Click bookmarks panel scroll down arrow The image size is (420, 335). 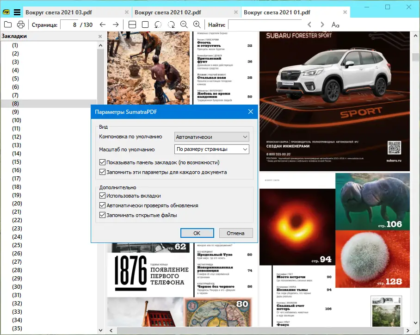[x=100, y=330]
